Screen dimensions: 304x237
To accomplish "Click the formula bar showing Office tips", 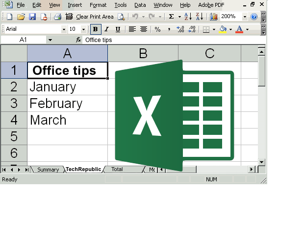I will pos(174,40).
